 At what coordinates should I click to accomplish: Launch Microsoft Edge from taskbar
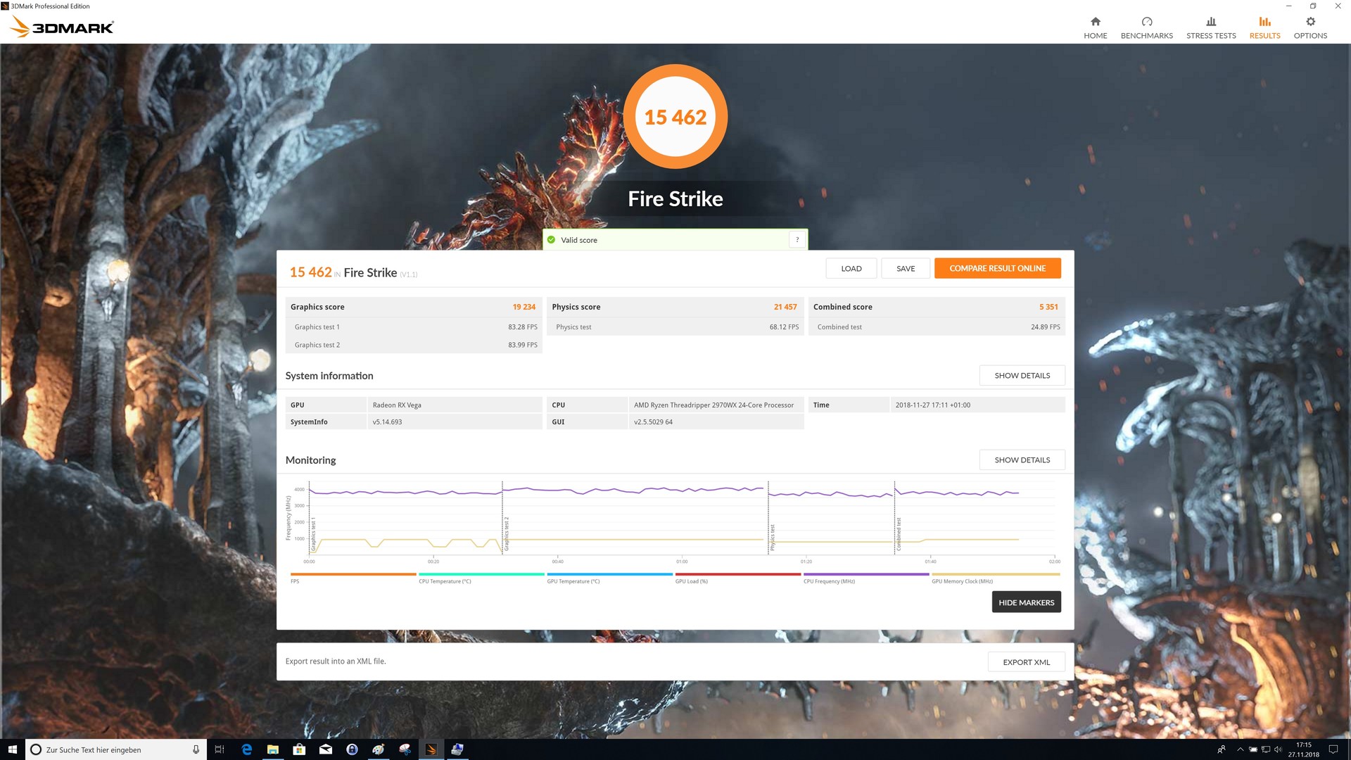[246, 749]
